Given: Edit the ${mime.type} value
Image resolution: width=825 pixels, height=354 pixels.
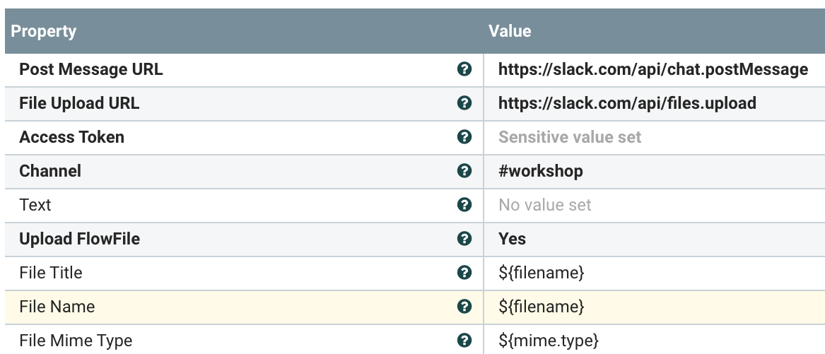Looking at the screenshot, I should 549,341.
